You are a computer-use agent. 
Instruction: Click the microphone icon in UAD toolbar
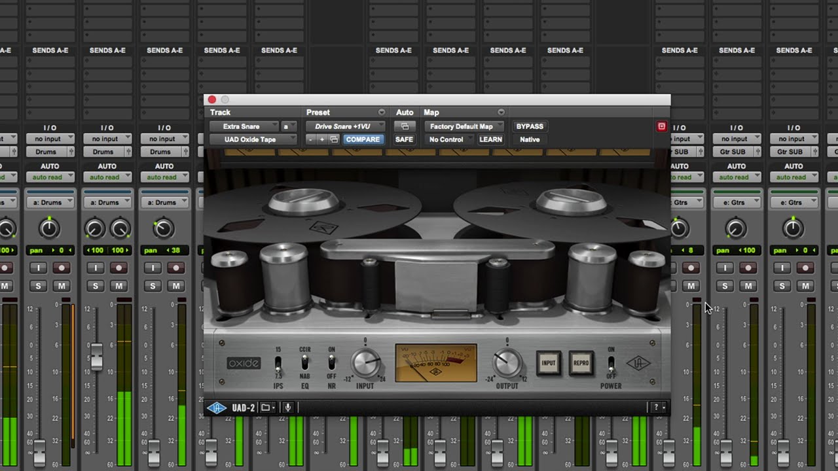pyautogui.click(x=287, y=408)
